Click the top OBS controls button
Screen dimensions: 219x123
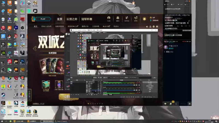point(150,82)
